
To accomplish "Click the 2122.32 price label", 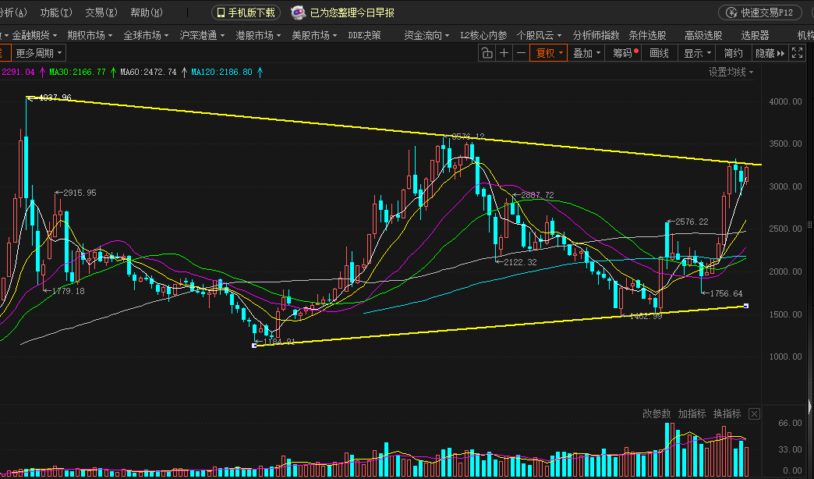I will 520,262.
